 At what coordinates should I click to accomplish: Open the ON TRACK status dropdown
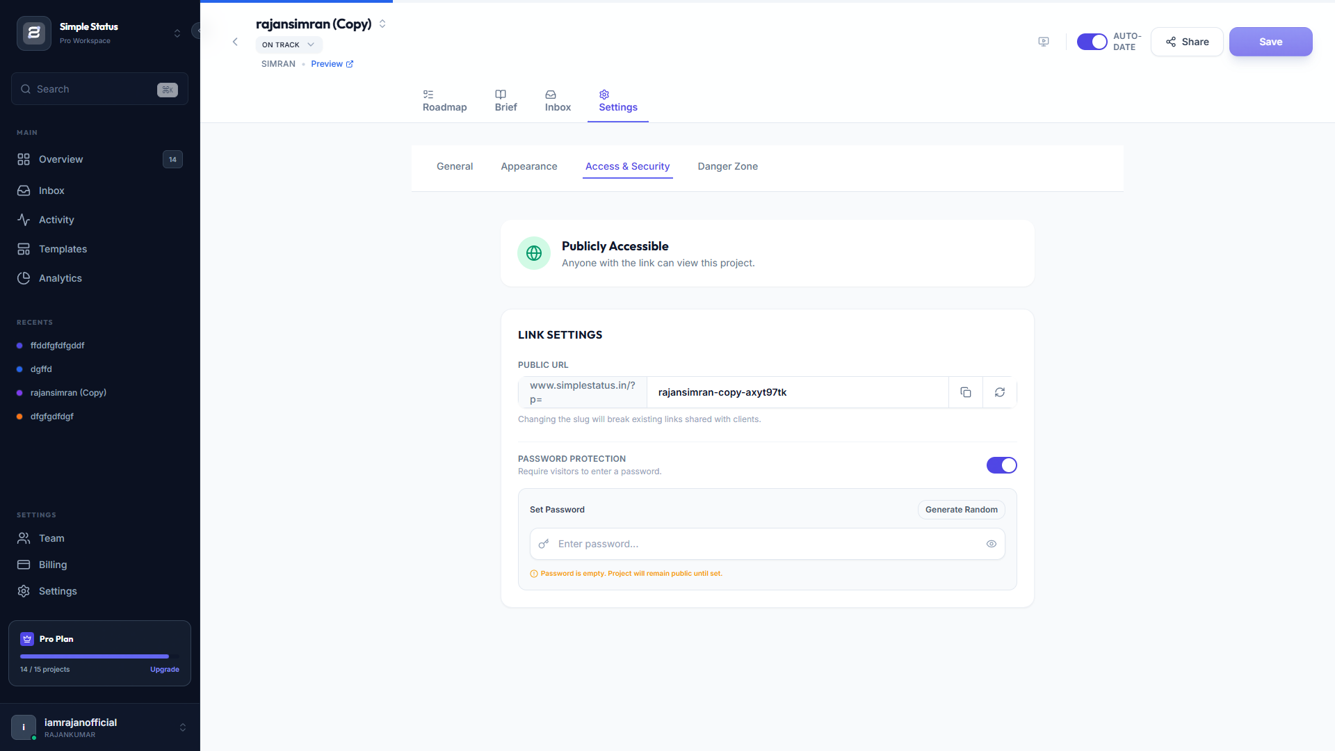point(289,45)
